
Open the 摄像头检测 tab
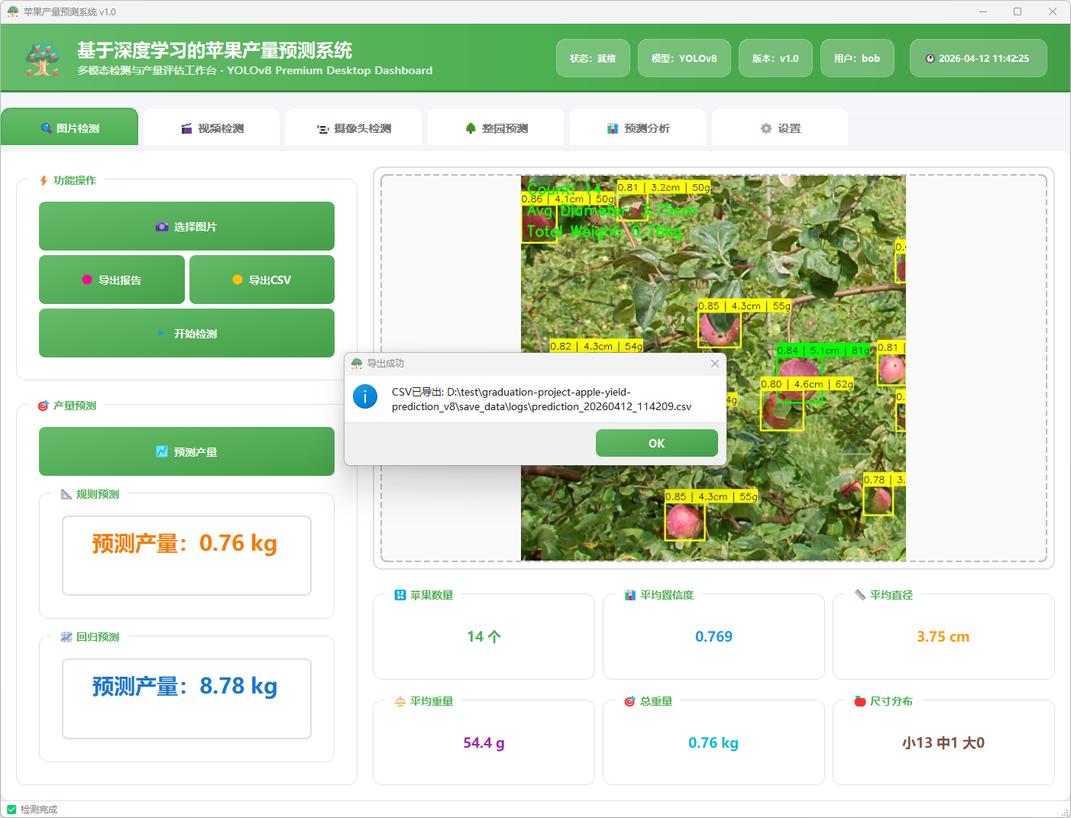click(354, 128)
